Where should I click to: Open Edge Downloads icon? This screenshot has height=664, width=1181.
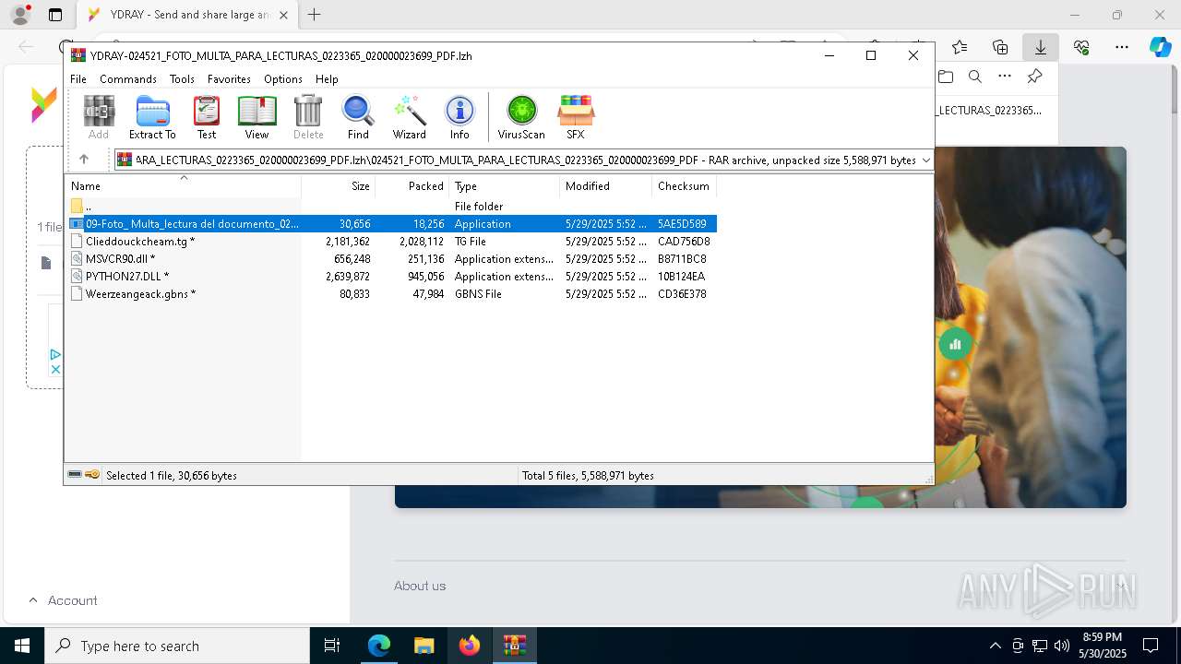pyautogui.click(x=1041, y=47)
